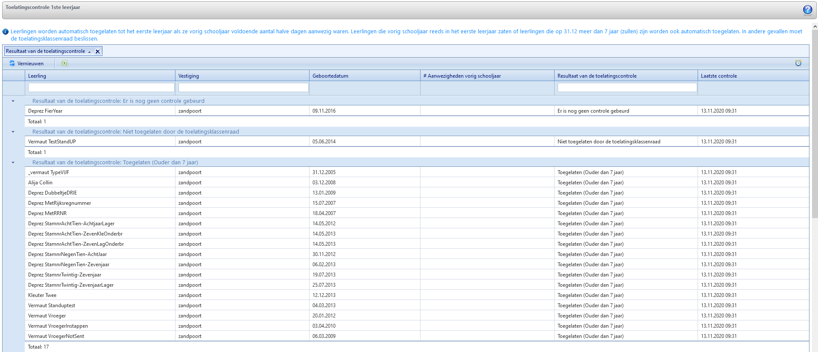Collapse the 'Toegelaten (Ouder dan 7 jaar)' group

click(13, 163)
